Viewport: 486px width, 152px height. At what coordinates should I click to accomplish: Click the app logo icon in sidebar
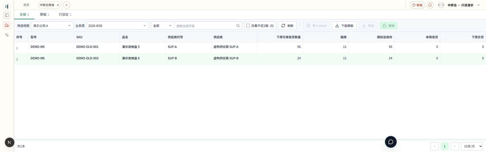(x=7, y=6)
